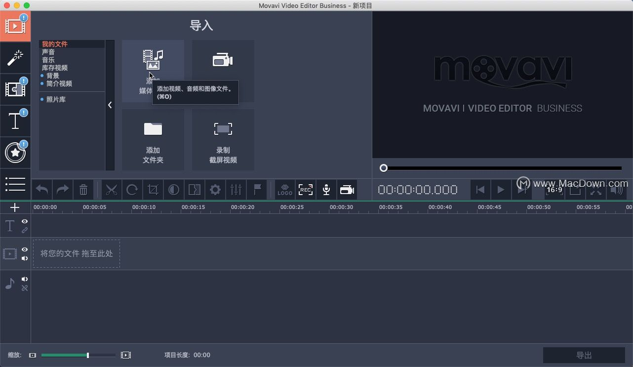Toggle audio track unlink icon
633x367 pixels.
coord(25,288)
